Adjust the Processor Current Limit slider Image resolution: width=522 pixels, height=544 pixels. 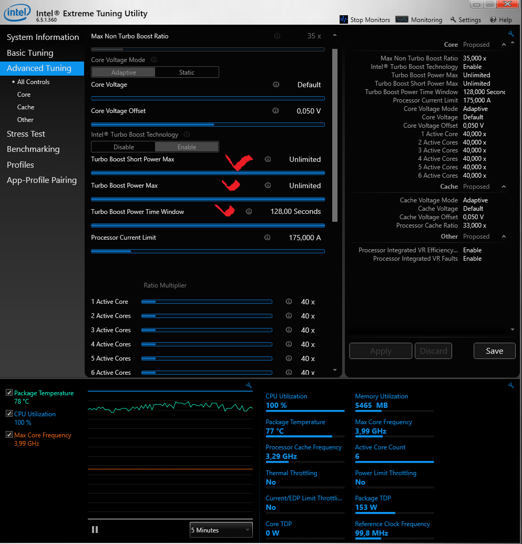[208, 251]
